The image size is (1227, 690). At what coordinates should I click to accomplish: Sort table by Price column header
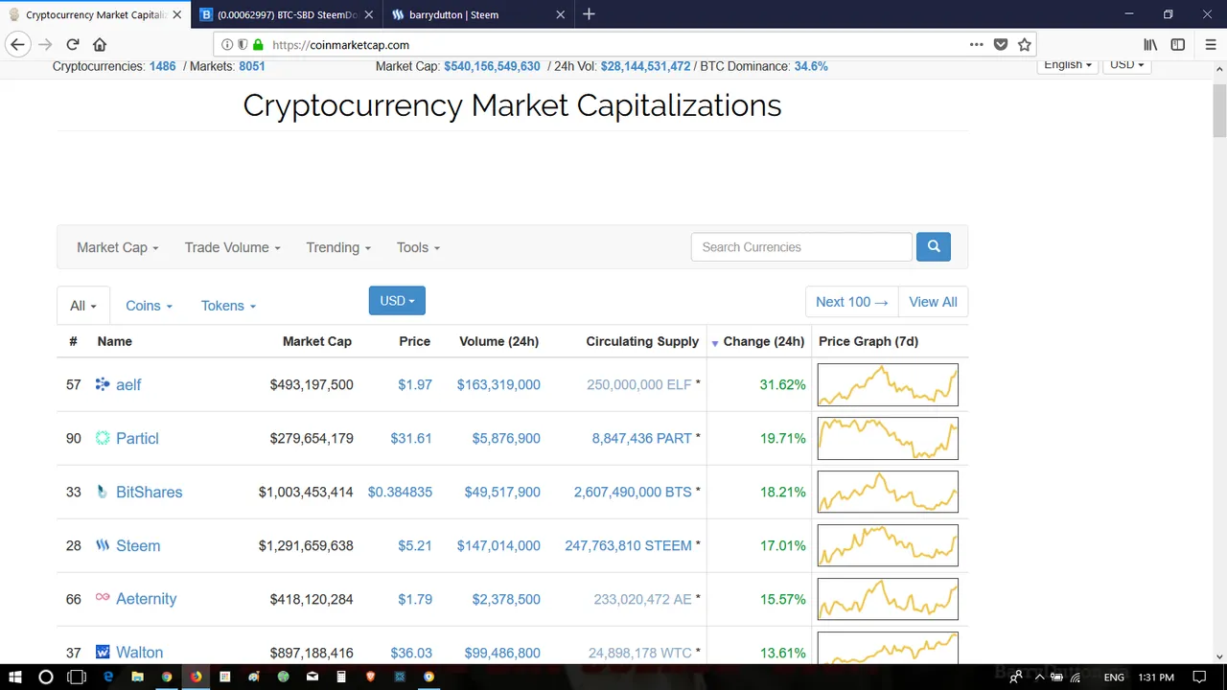pos(414,341)
